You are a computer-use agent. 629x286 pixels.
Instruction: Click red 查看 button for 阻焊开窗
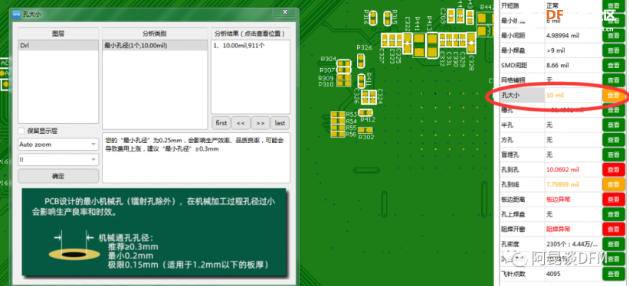click(x=614, y=229)
